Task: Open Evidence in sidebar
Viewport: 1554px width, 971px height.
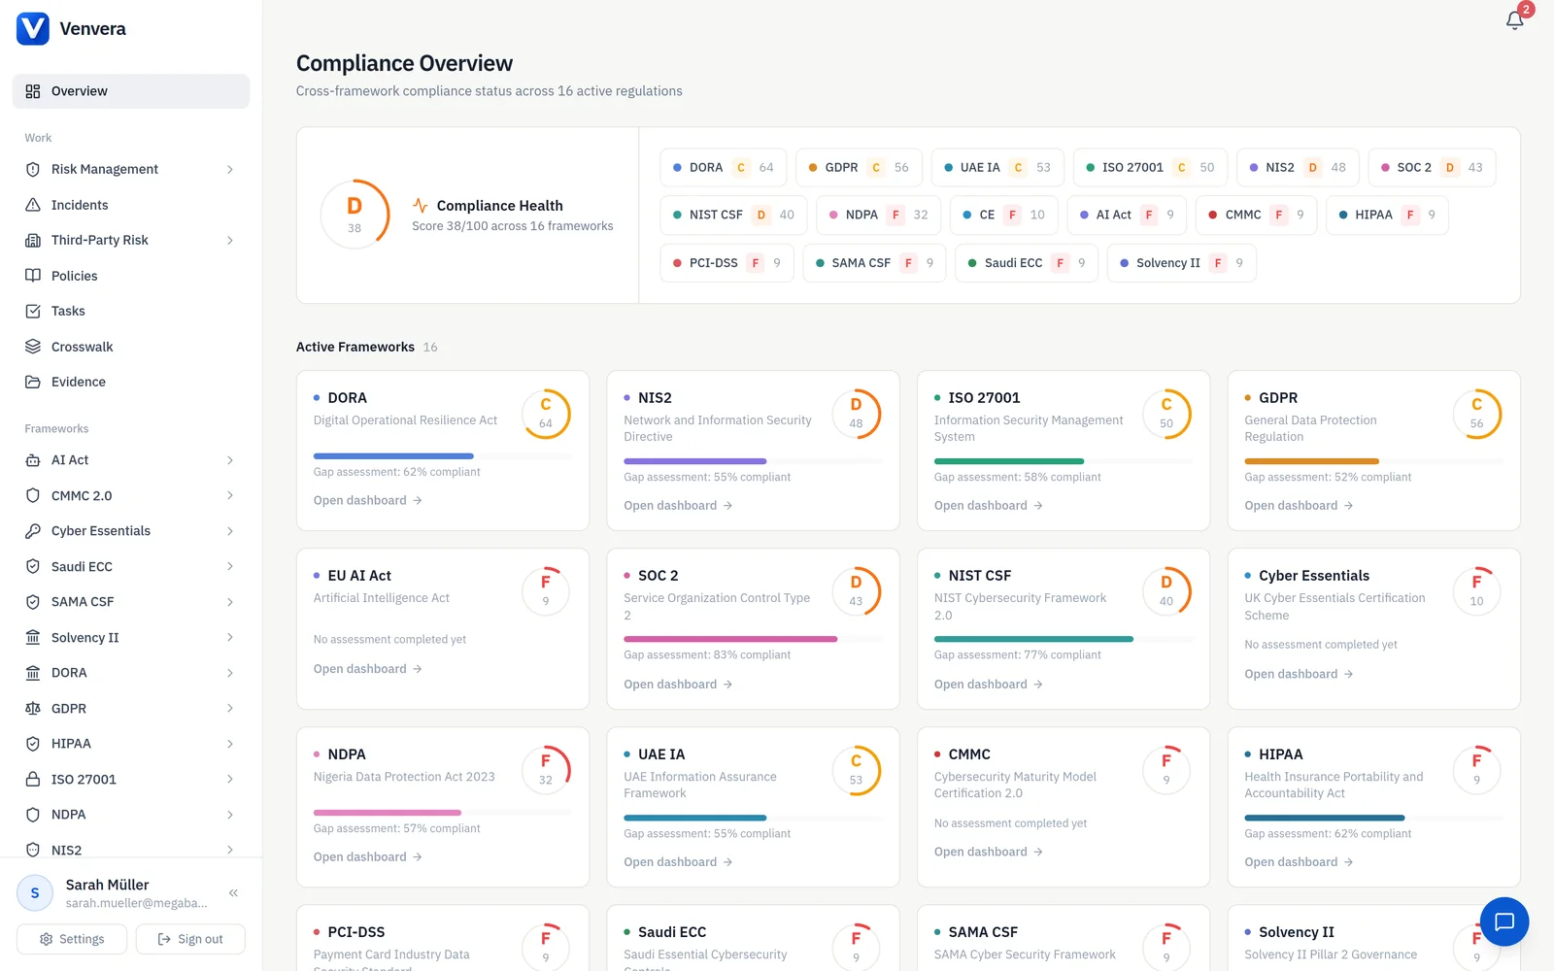Action: pyautogui.click(x=131, y=382)
